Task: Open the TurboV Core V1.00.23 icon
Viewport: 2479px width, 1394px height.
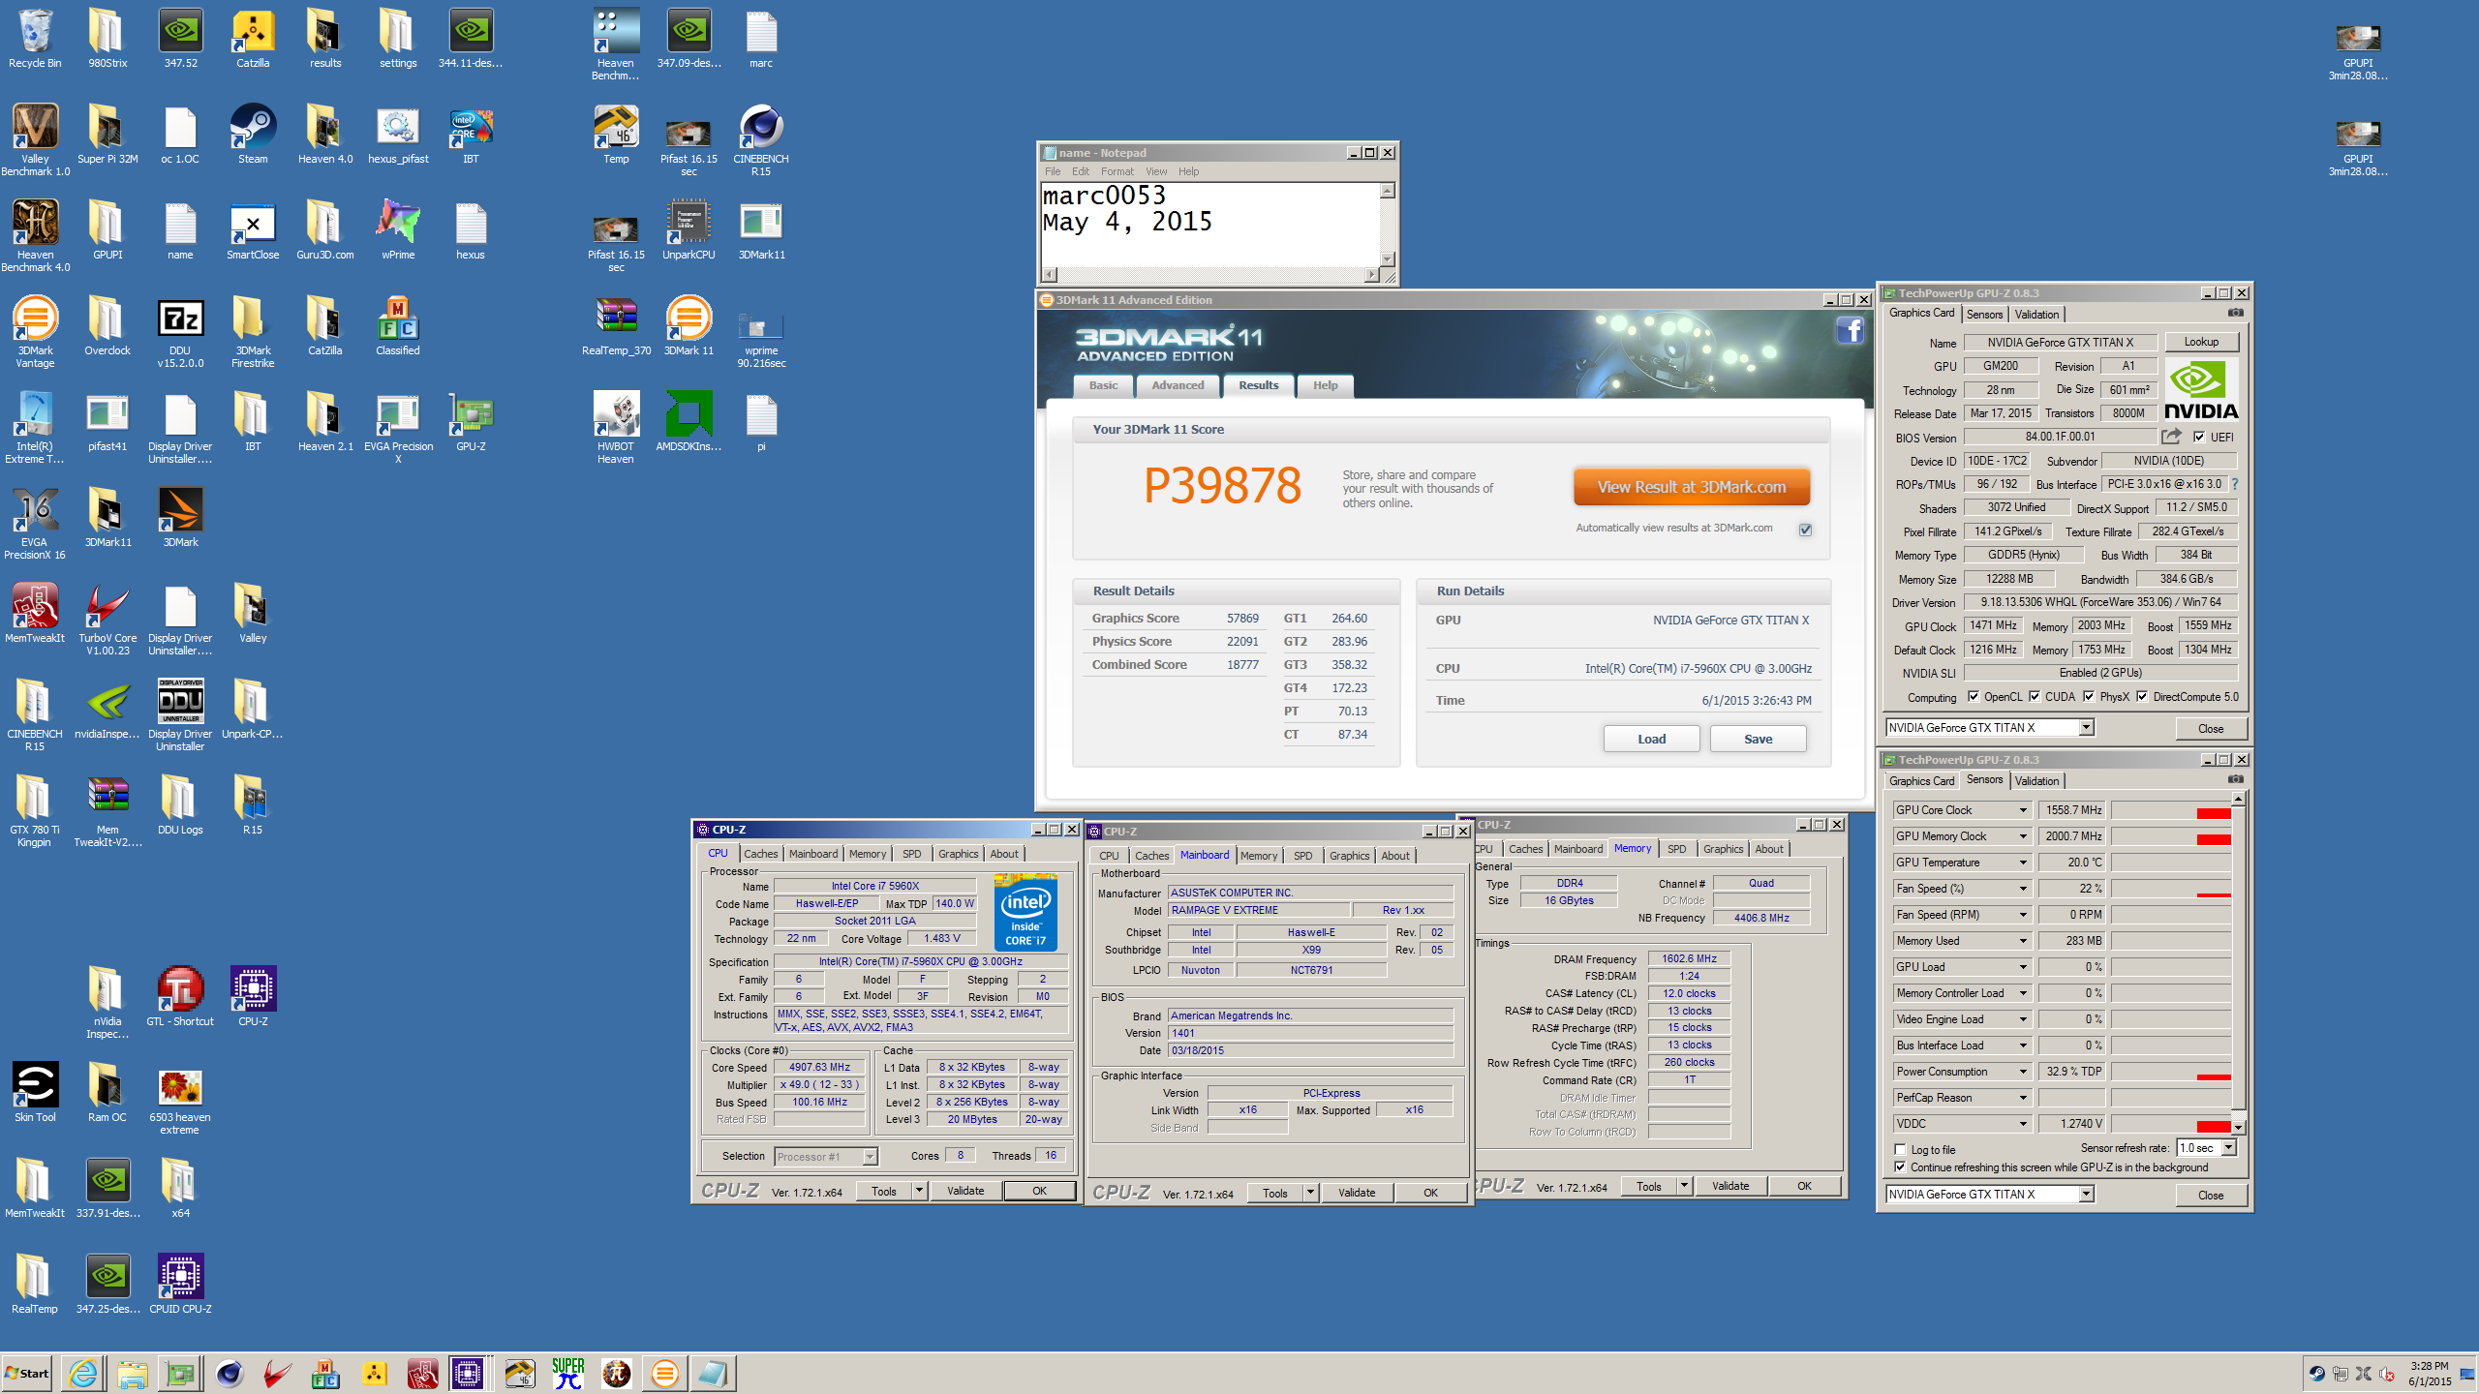Action: click(x=107, y=620)
